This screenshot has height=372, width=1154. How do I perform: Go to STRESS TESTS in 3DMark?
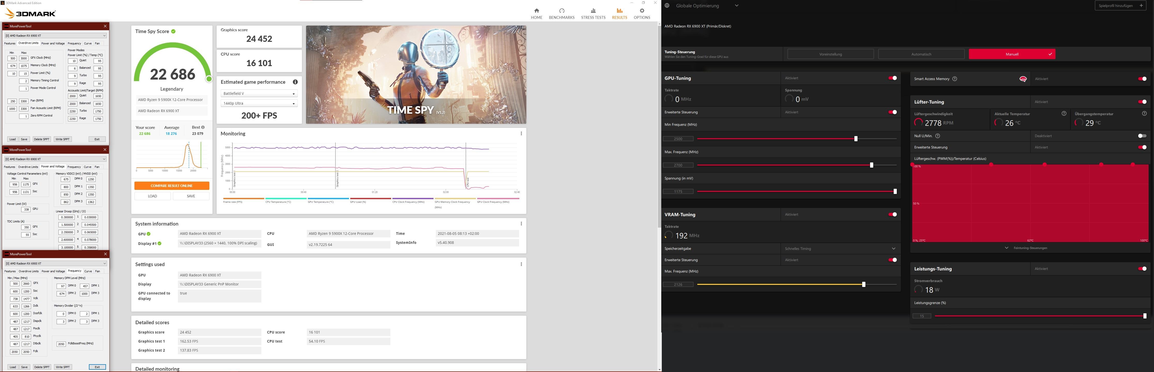[x=593, y=13]
